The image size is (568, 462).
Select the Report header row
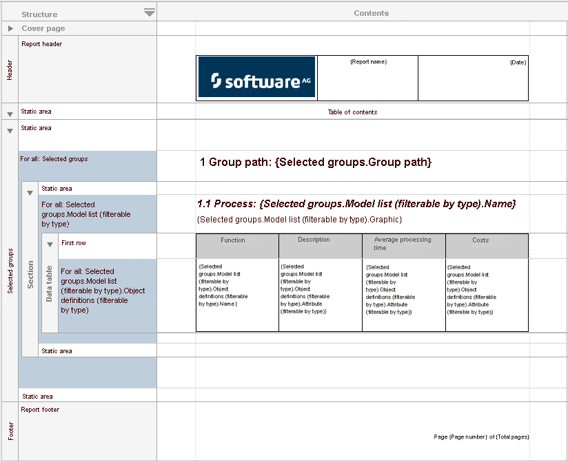[x=88, y=69]
